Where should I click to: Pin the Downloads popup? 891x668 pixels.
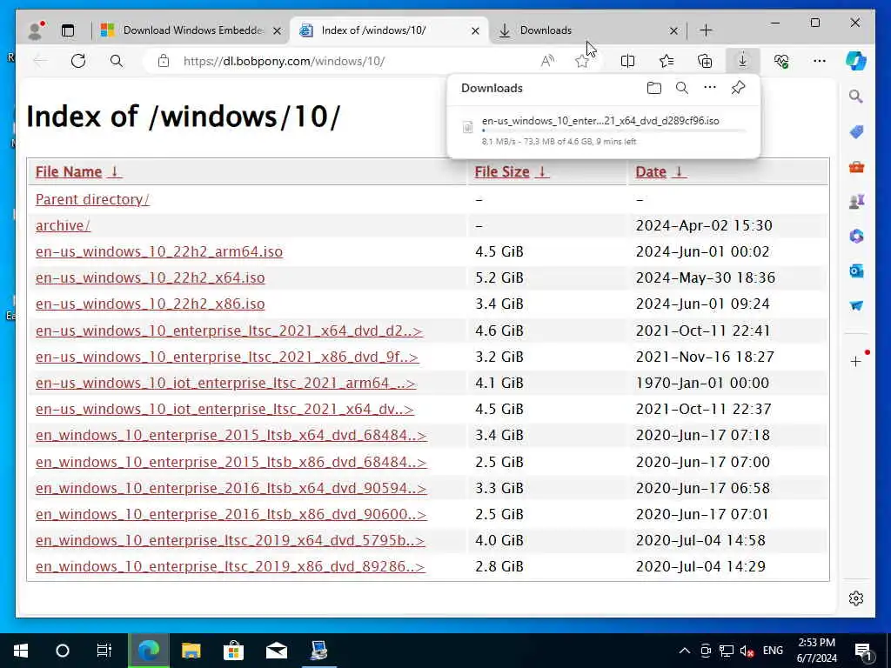[738, 88]
